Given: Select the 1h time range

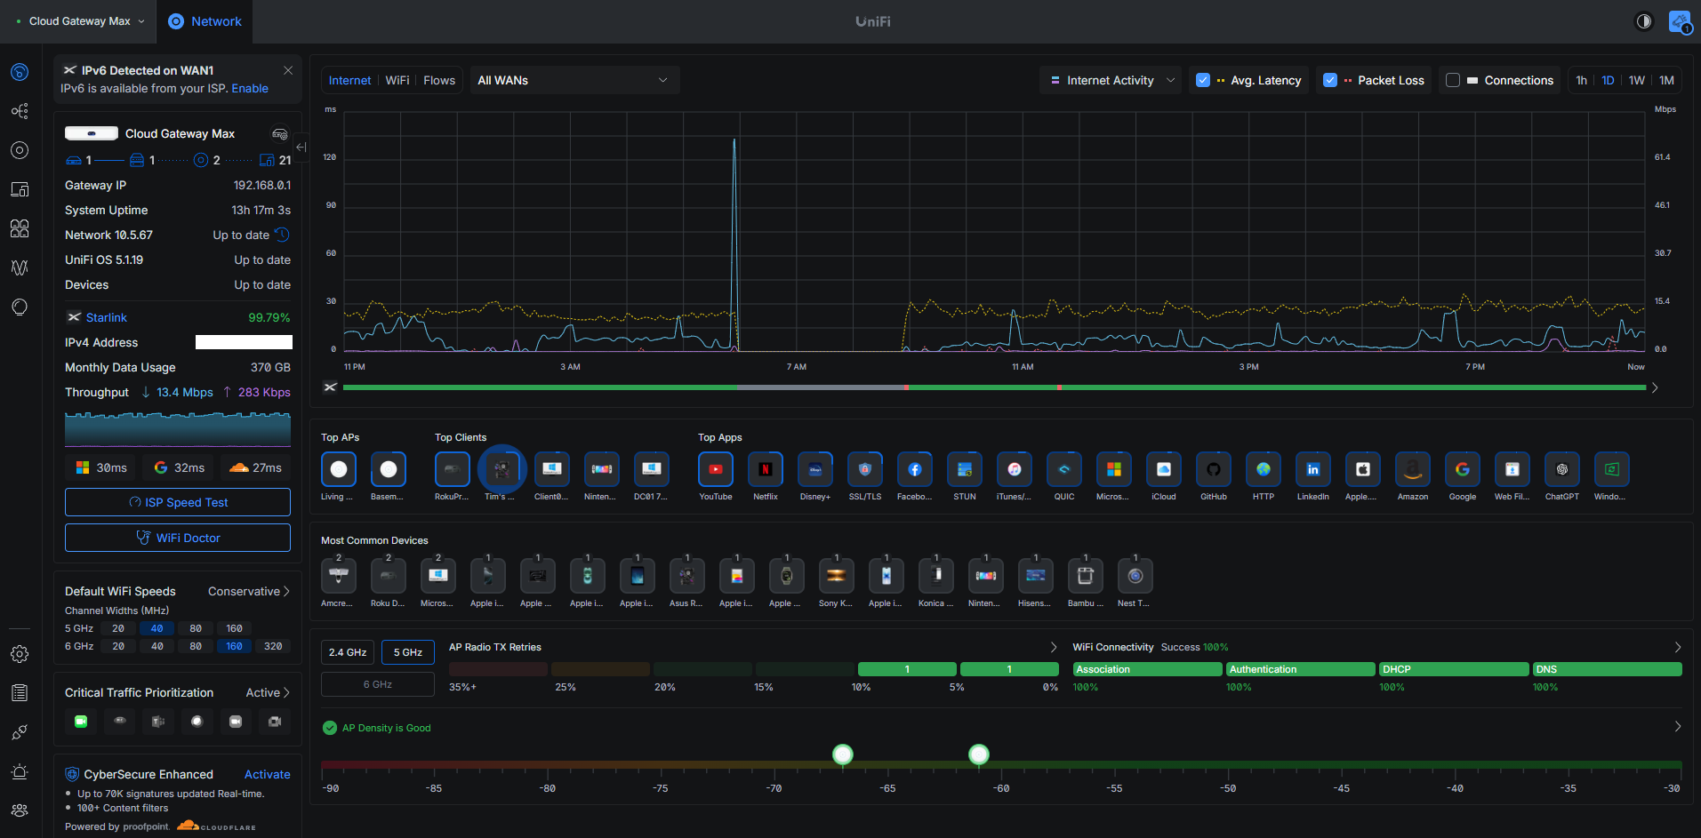Looking at the screenshot, I should point(1581,80).
